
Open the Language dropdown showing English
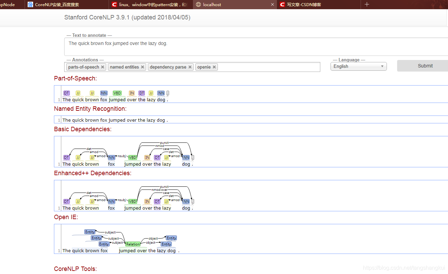pyautogui.click(x=359, y=66)
